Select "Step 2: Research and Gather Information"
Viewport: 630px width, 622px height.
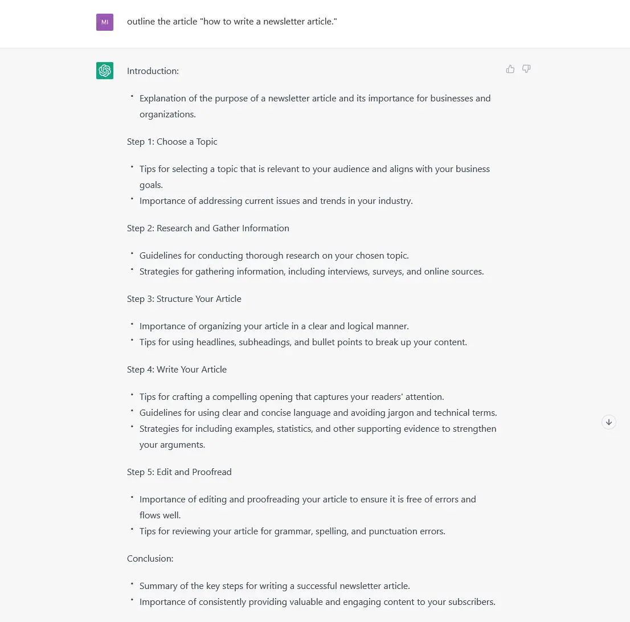(x=208, y=228)
